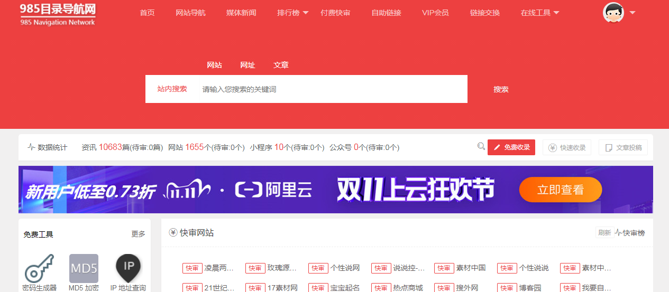Viewport: 669px width, 292px height.
Task: Click the yen icon beside 快审网站
Action: click(x=173, y=232)
